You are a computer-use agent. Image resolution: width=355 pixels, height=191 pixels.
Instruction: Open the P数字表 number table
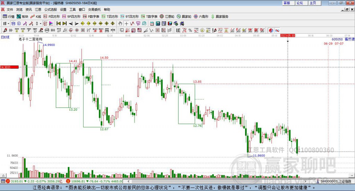pos(91,17)
